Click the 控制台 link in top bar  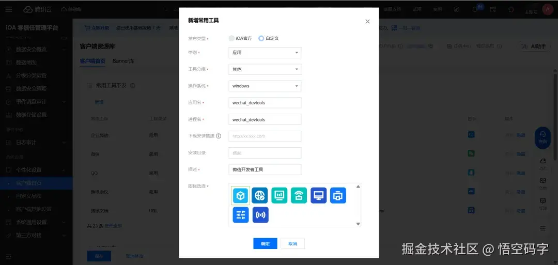pos(71,9)
